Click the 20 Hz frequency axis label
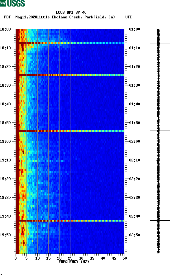The height and width of the screenshot is (278, 172). pos(60,258)
